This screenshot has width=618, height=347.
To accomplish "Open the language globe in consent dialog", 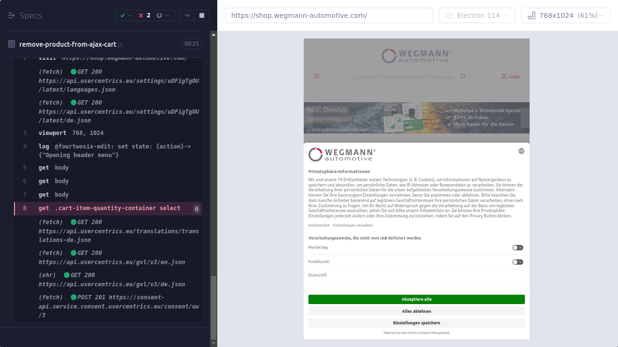I will click(x=521, y=151).
